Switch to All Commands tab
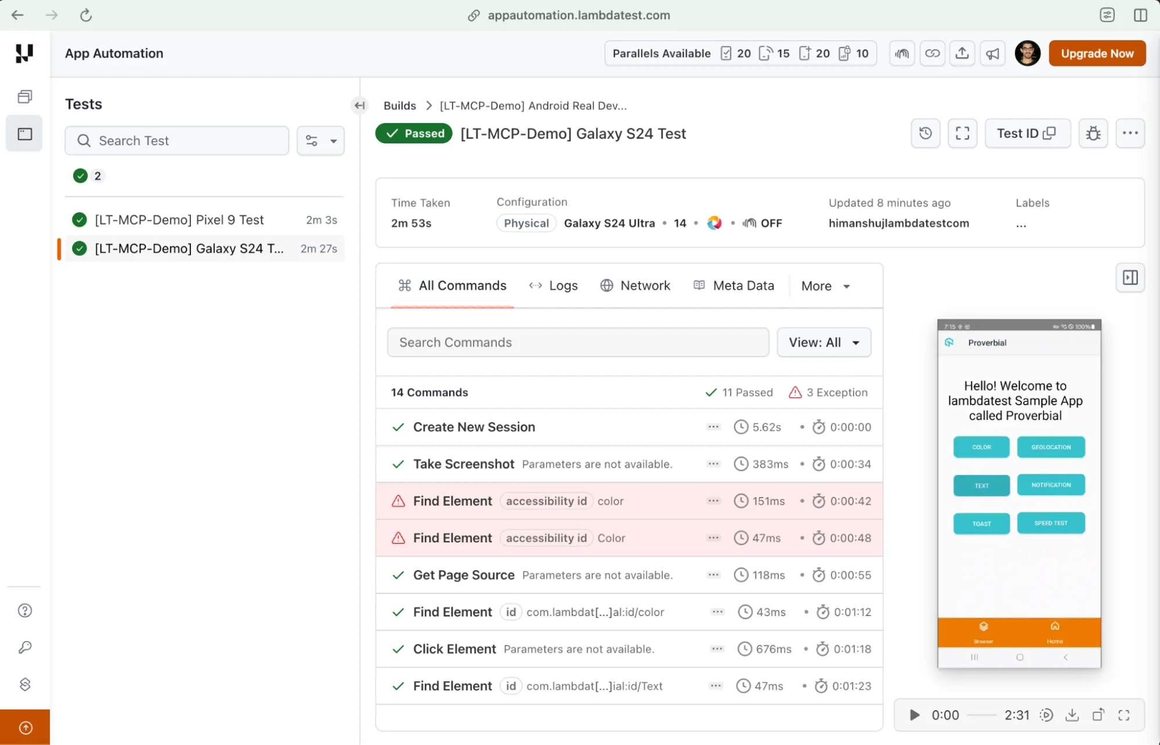This screenshot has height=745, width=1160. click(x=452, y=285)
